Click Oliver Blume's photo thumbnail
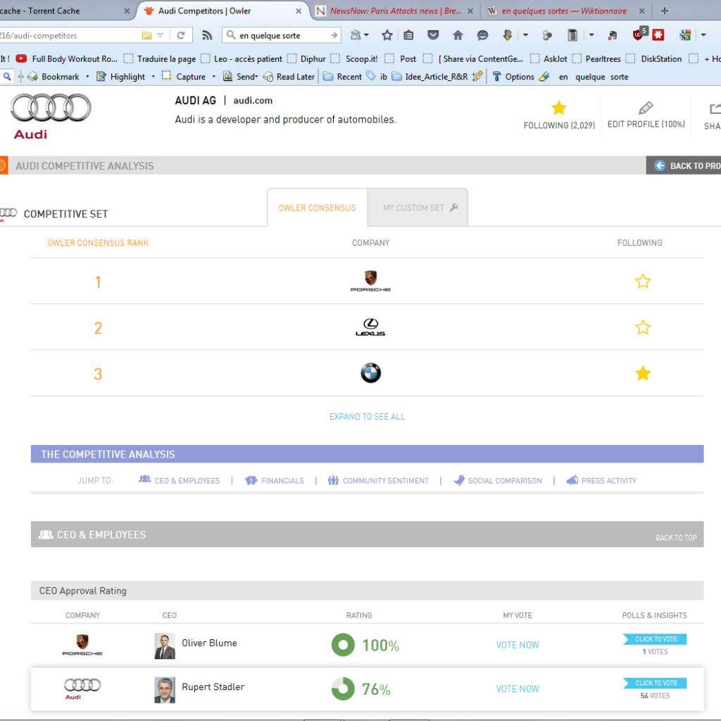The height and width of the screenshot is (721, 721). [165, 646]
